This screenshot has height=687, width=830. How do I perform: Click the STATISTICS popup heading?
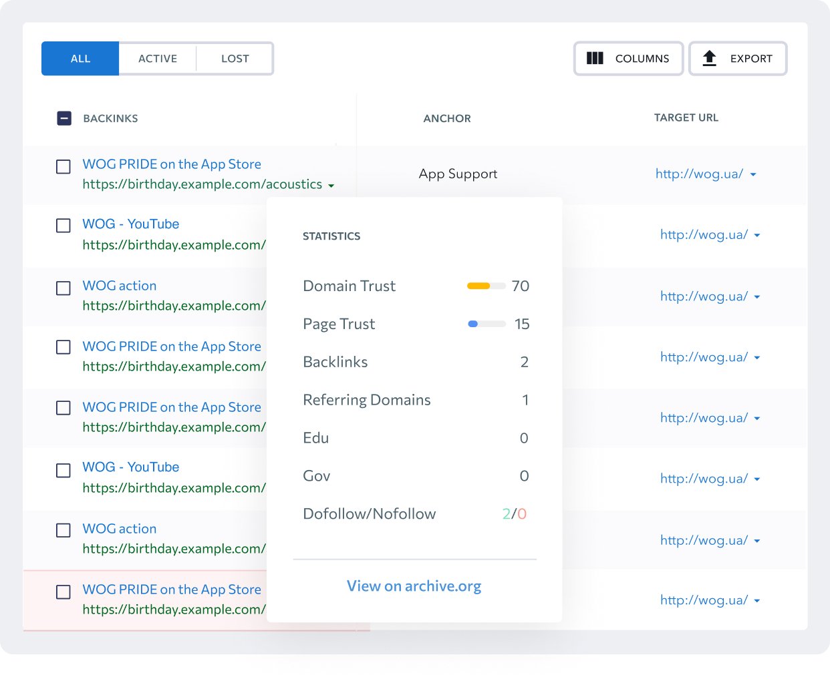coord(331,236)
